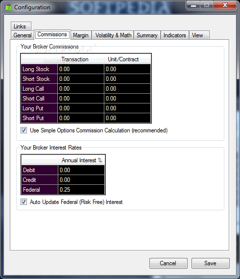Edit Short Put Unit/Contract cell

(x=127, y=118)
